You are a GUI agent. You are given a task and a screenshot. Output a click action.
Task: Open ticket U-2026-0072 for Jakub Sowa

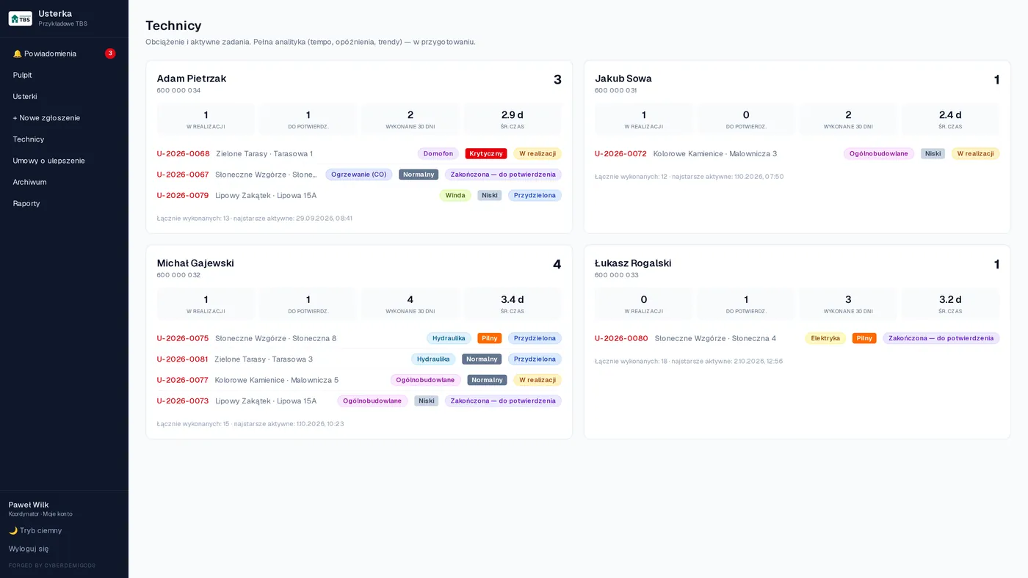620,154
